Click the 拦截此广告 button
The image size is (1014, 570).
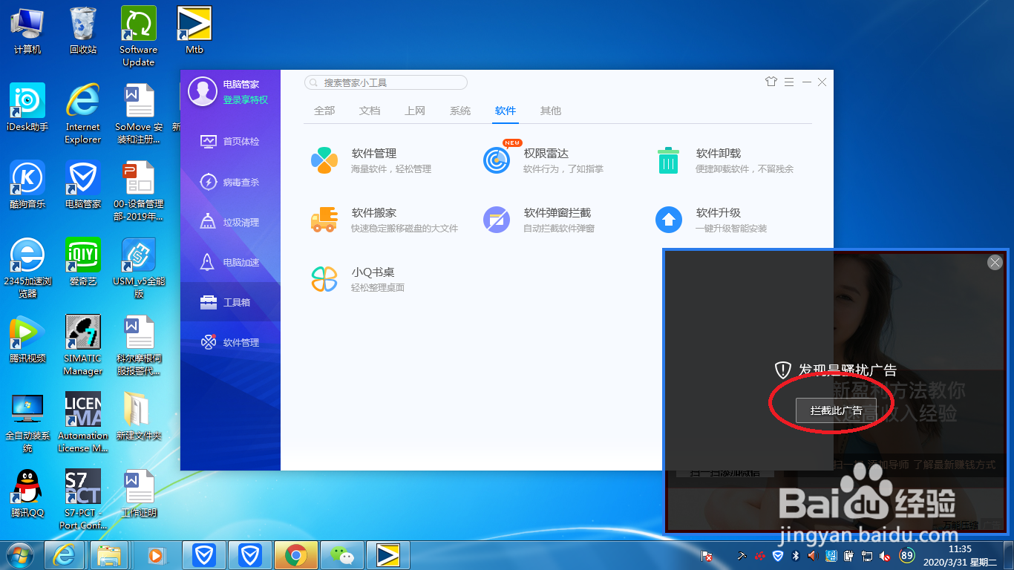click(x=836, y=410)
